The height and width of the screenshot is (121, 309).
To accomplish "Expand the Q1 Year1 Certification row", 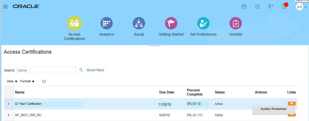I will [x=9, y=104].
